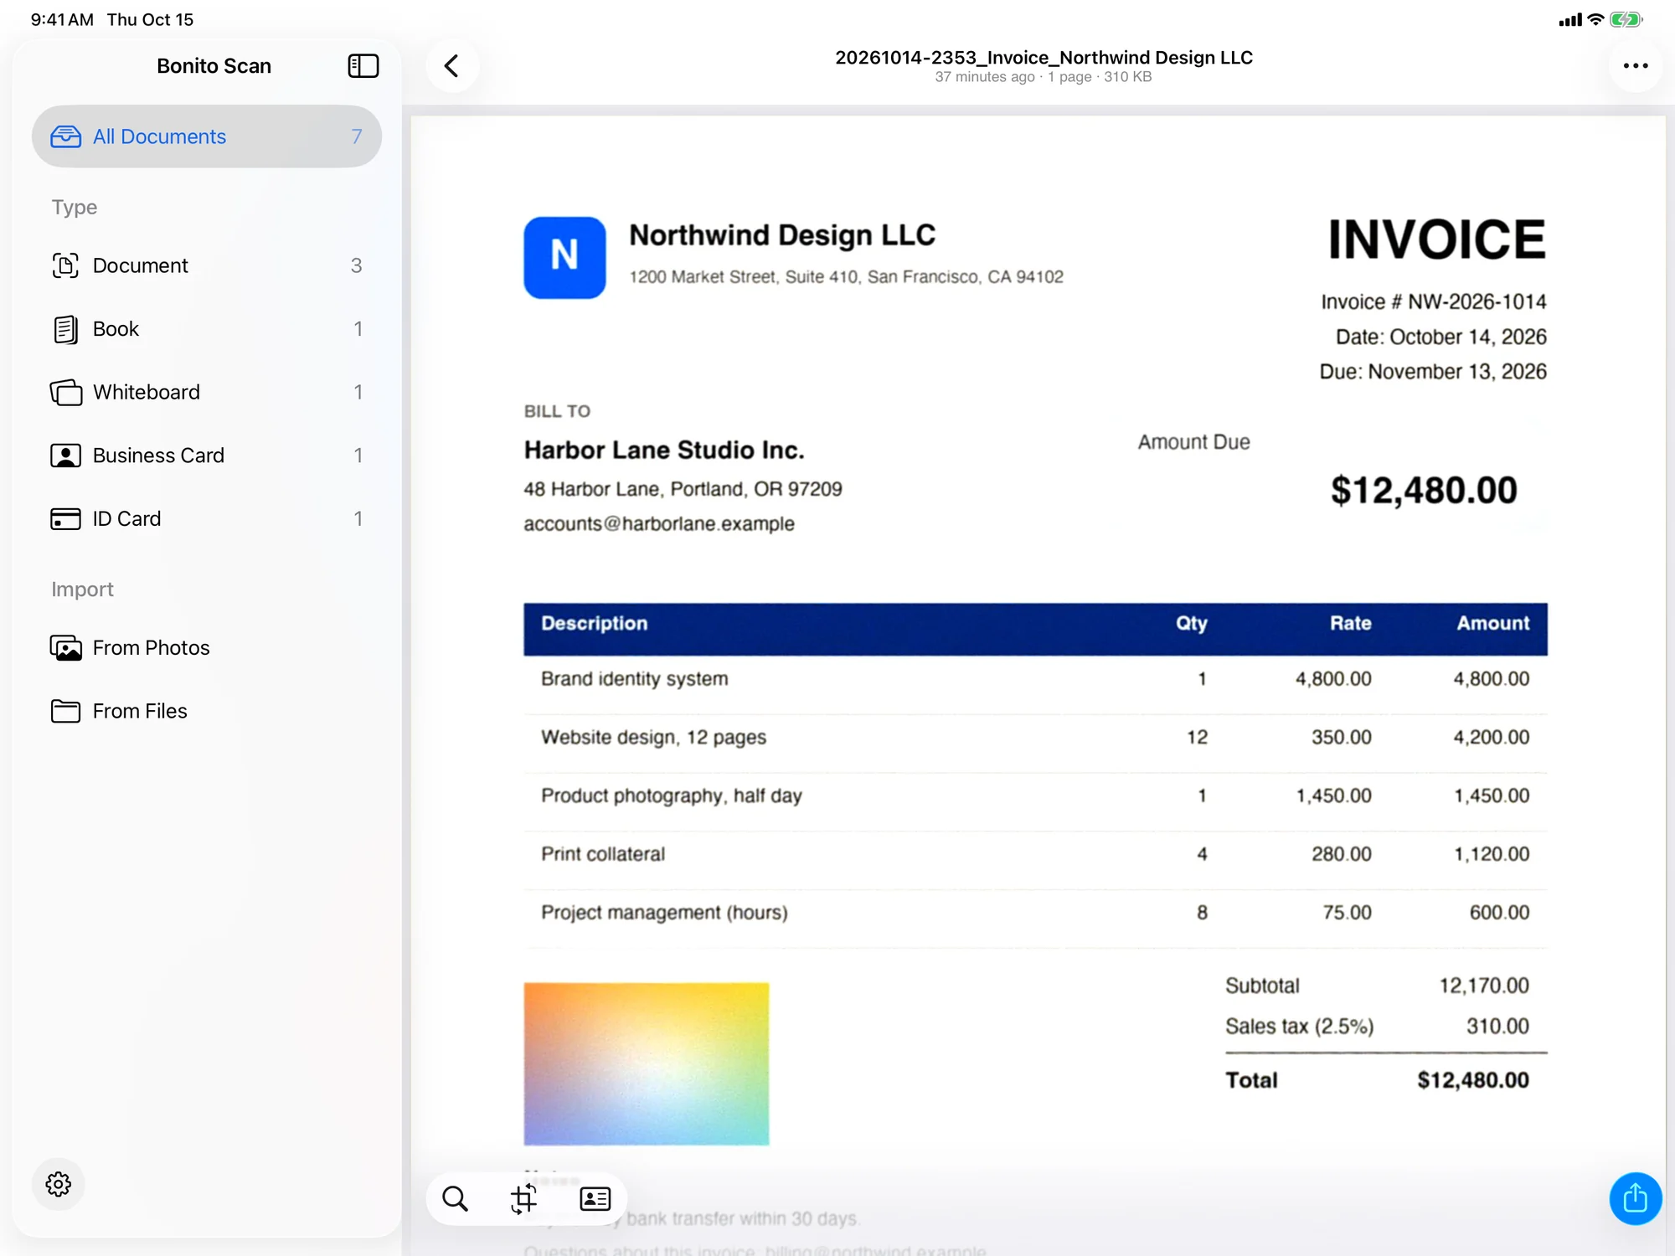1675x1256 pixels.
Task: Tap the From Files folder icon
Action: point(65,711)
